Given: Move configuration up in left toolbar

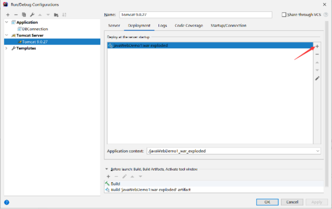Looking at the screenshot, I should point(40,15).
